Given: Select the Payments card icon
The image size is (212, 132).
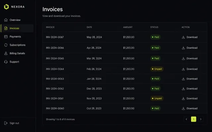Looking at the screenshot, I should (6, 37).
